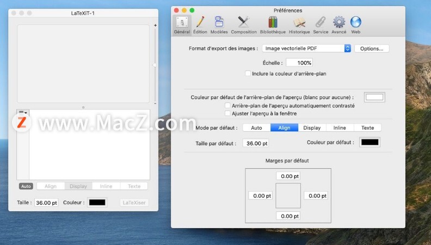
Task: Click inside the LaTeX source editor area
Action: [x=89, y=145]
